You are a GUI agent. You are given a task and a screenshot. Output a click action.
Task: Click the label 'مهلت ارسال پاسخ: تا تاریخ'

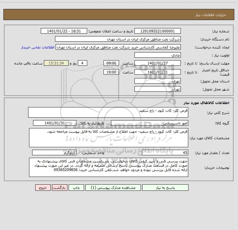click(207, 63)
